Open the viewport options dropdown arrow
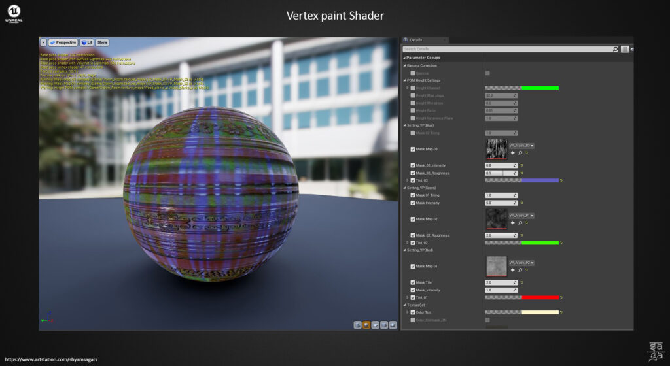 (43, 42)
